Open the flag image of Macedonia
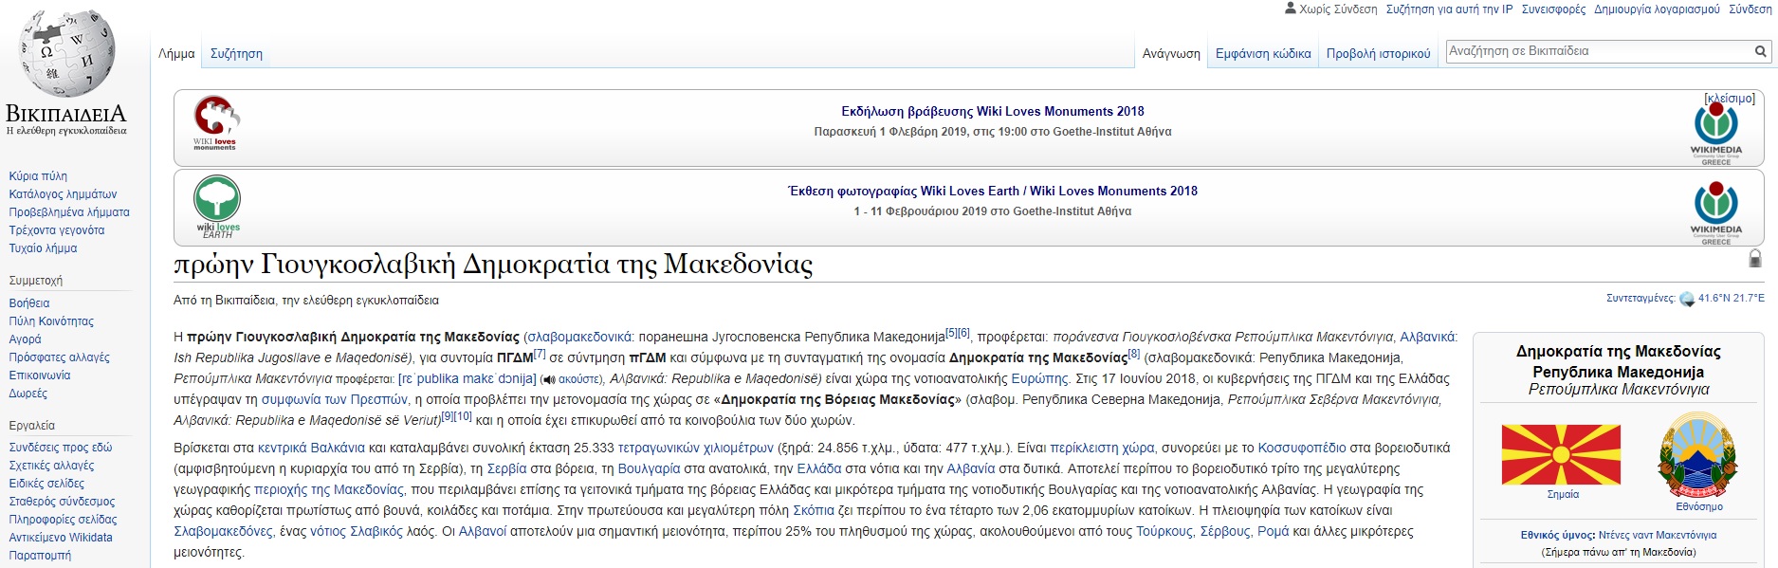 (1561, 455)
